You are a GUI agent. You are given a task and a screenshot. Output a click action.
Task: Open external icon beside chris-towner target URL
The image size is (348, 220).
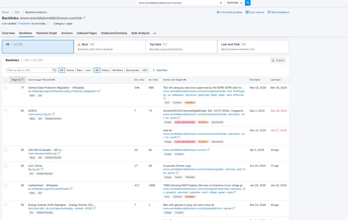(x=234, y=208)
